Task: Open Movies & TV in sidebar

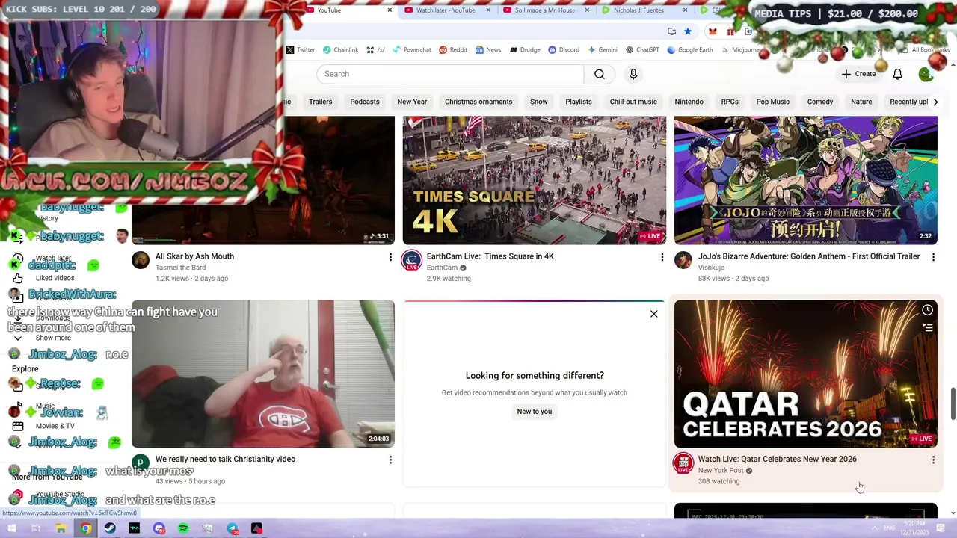Action: [x=55, y=426]
